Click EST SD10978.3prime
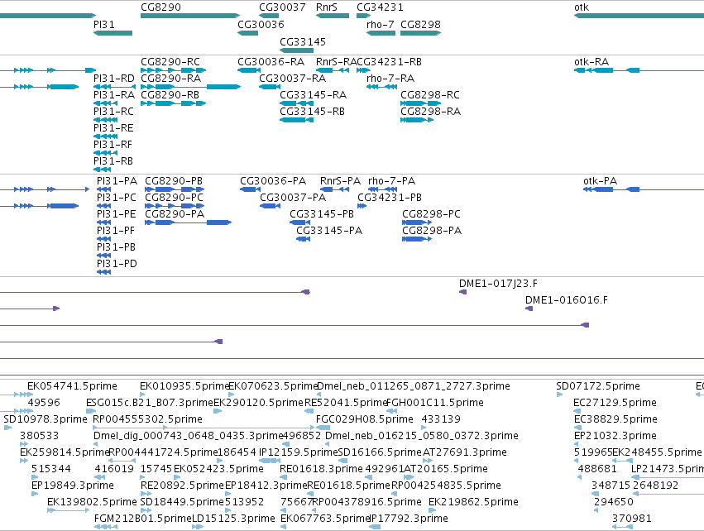Screen dimensions: 704x531 point(7,428)
